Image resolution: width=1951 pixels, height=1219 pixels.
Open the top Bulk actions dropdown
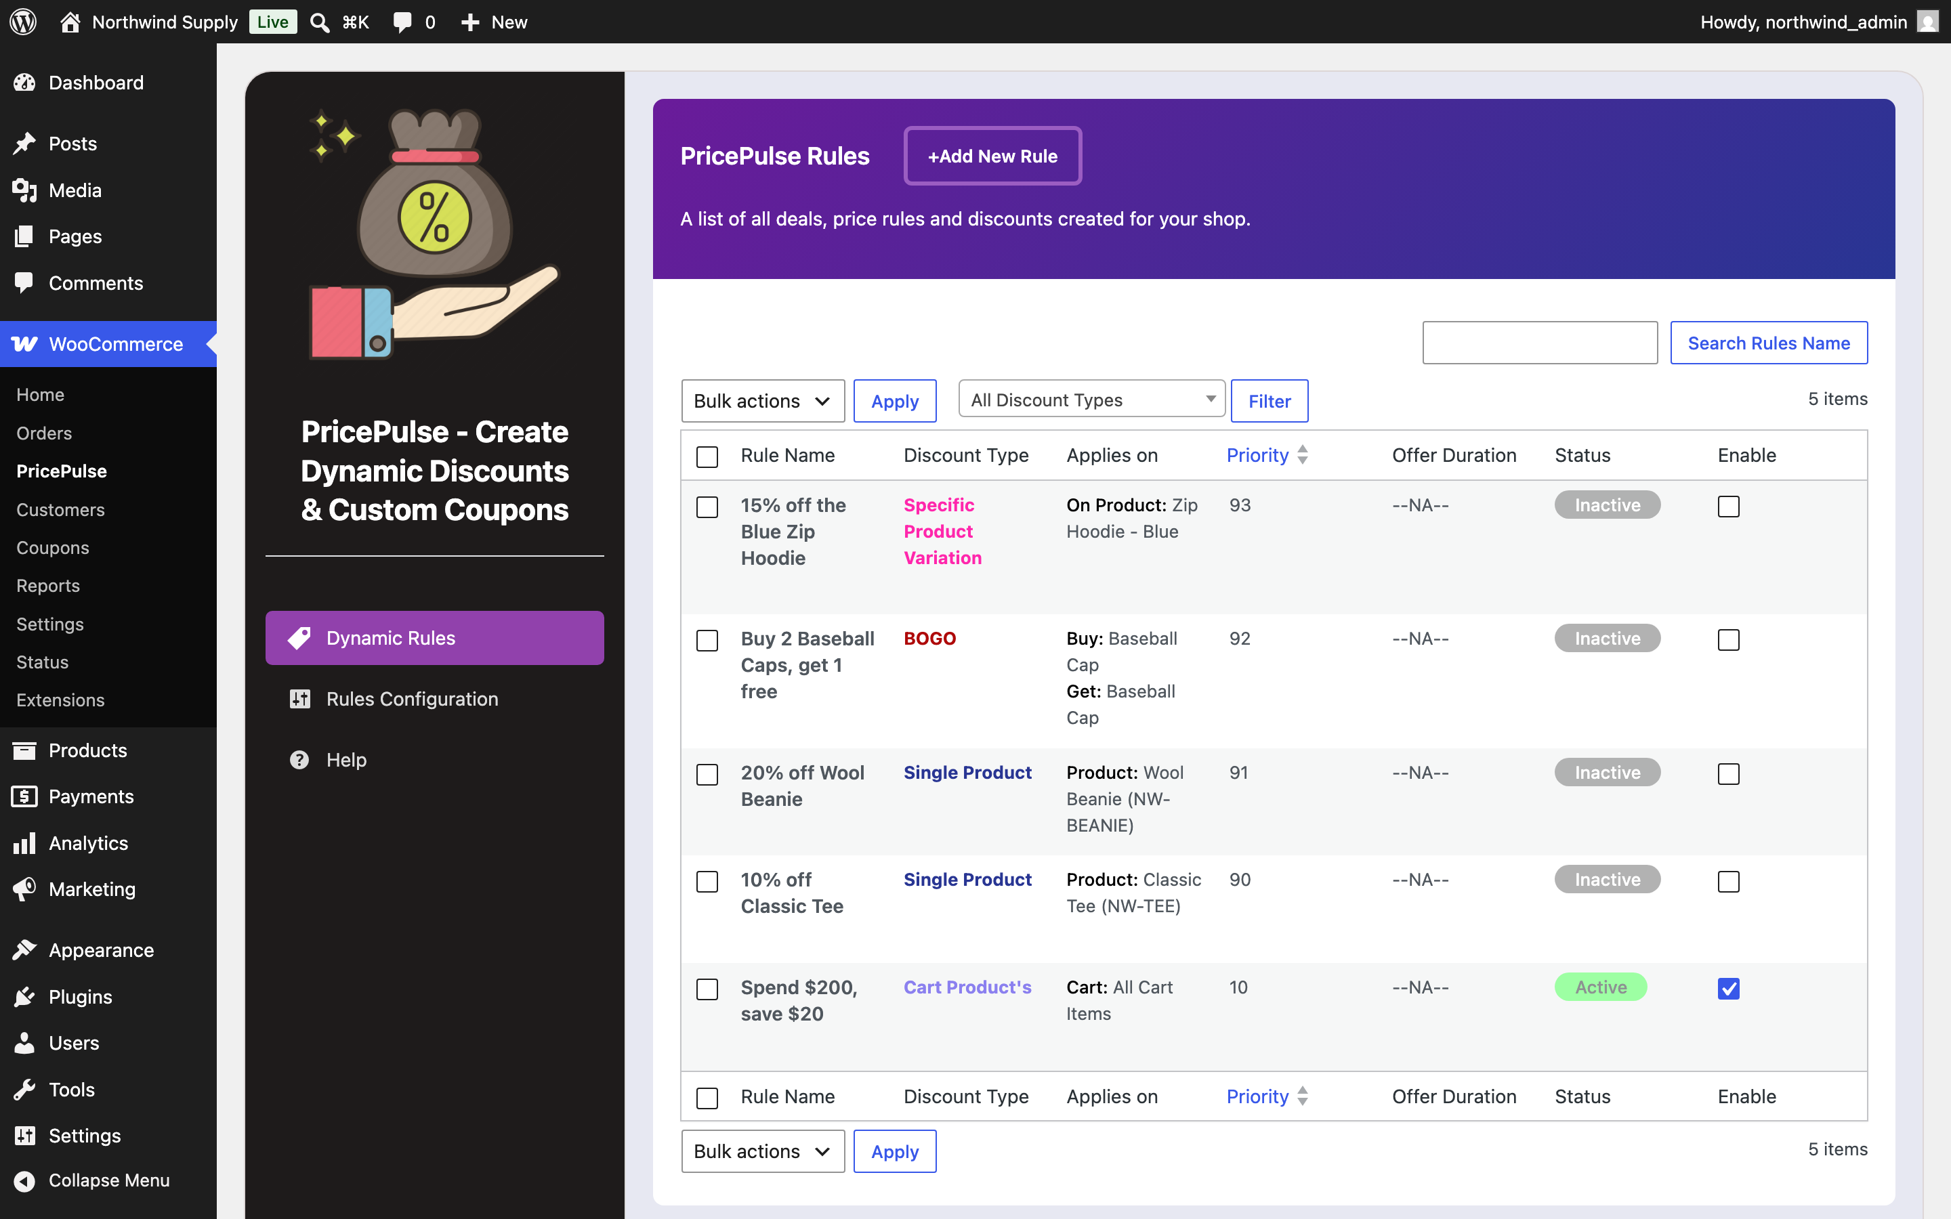click(x=763, y=401)
